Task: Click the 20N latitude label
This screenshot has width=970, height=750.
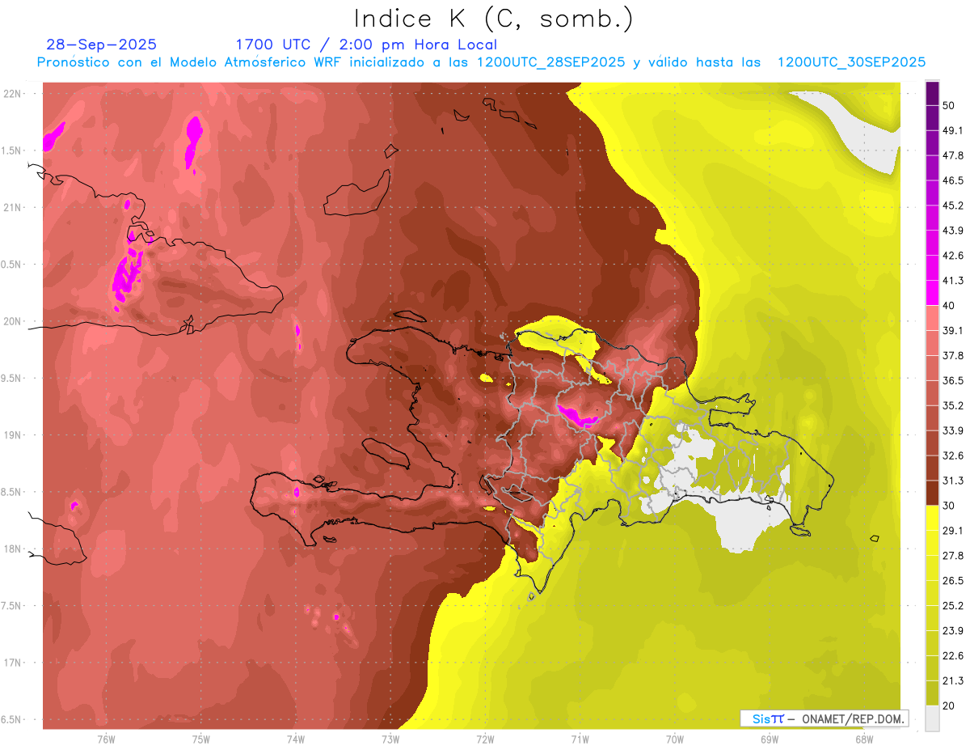Action: (14, 321)
